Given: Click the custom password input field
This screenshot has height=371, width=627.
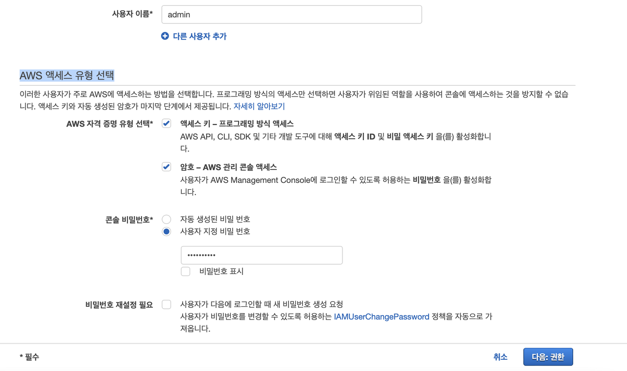Looking at the screenshot, I should pos(262,255).
